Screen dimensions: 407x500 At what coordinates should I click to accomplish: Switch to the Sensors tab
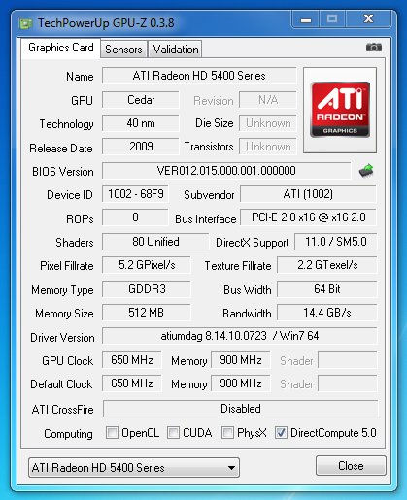pyautogui.click(x=123, y=50)
